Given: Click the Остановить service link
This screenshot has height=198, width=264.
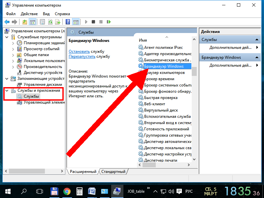Looking at the screenshot, I should coord(79,51).
